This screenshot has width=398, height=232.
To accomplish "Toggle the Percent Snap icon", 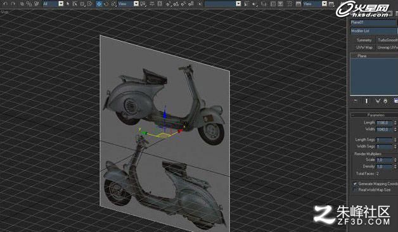I will click(183, 4).
